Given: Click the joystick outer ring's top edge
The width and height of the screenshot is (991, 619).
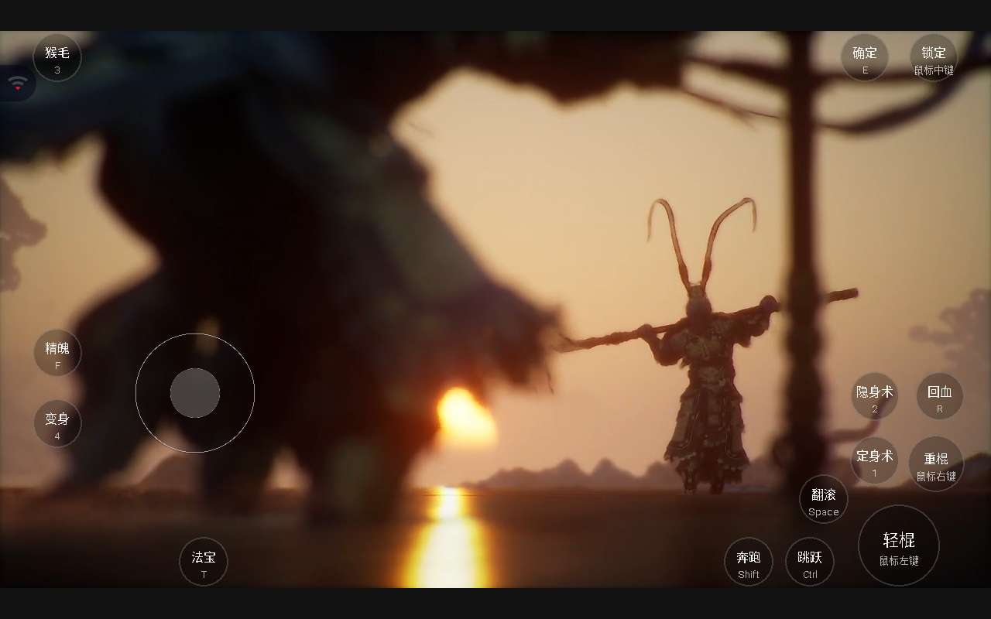Looking at the screenshot, I should [x=195, y=336].
